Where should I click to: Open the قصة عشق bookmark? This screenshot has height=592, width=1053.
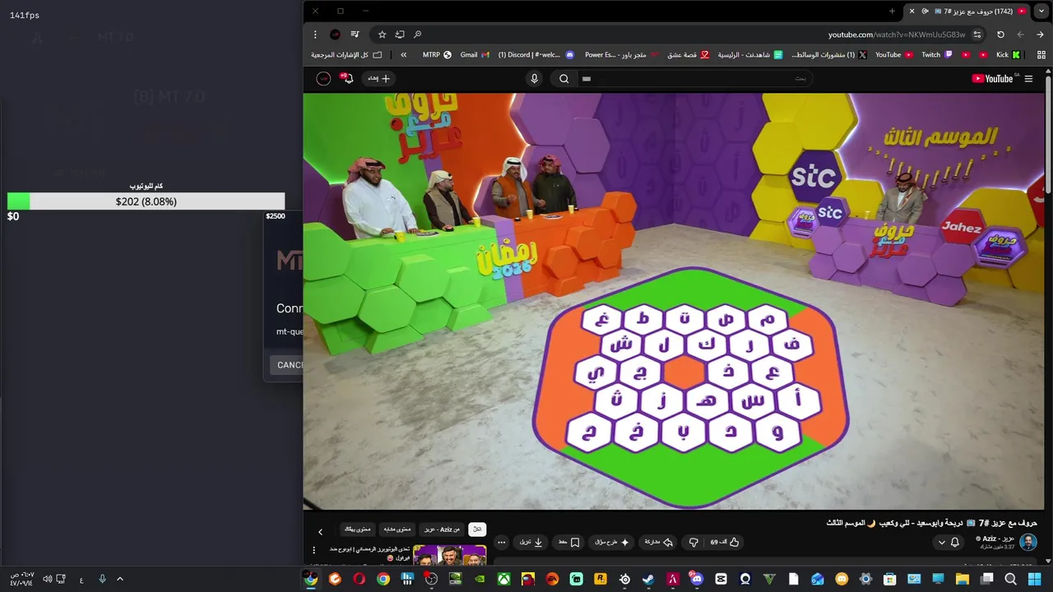coord(688,55)
